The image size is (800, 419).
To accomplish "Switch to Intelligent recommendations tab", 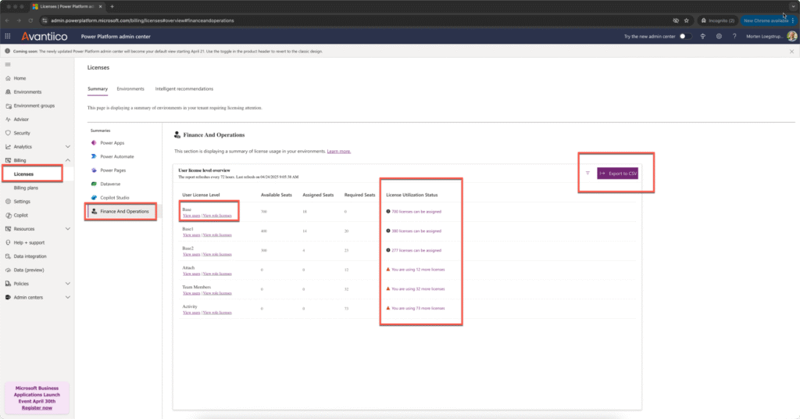I will click(184, 89).
